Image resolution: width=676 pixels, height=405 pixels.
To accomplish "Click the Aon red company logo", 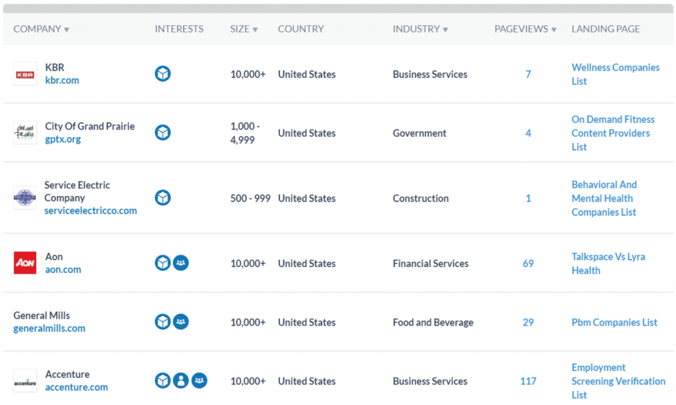I will (x=25, y=263).
